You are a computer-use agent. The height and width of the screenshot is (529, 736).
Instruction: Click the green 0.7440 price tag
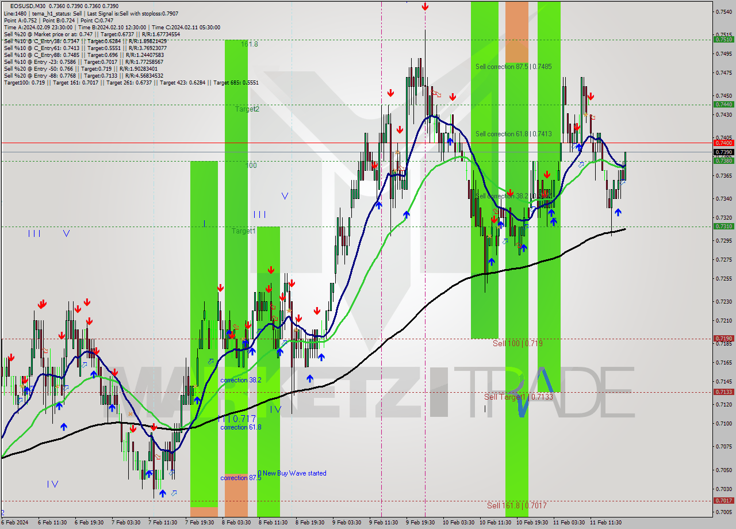[723, 104]
